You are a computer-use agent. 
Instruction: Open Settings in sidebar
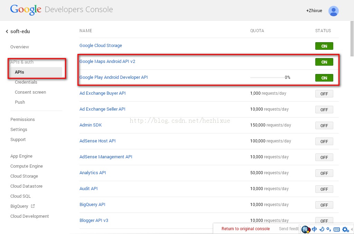click(x=19, y=130)
